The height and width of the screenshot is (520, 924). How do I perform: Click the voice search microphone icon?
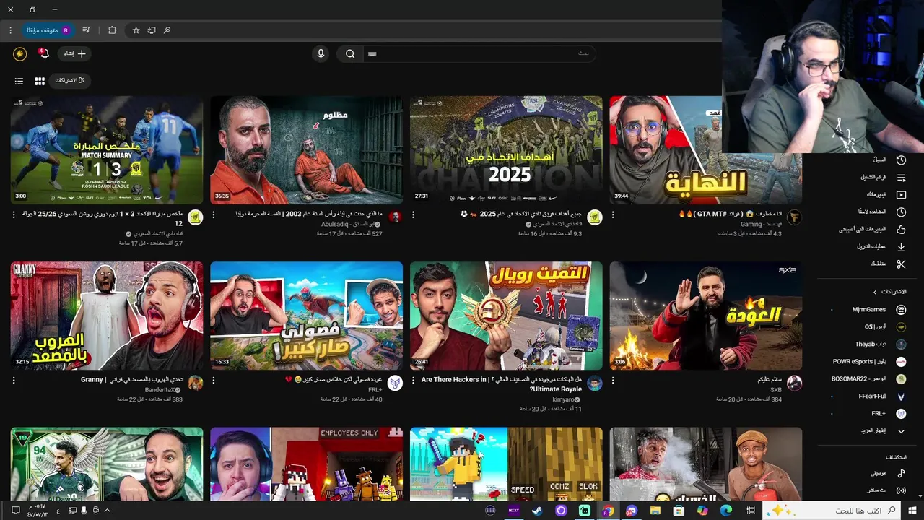click(x=321, y=53)
